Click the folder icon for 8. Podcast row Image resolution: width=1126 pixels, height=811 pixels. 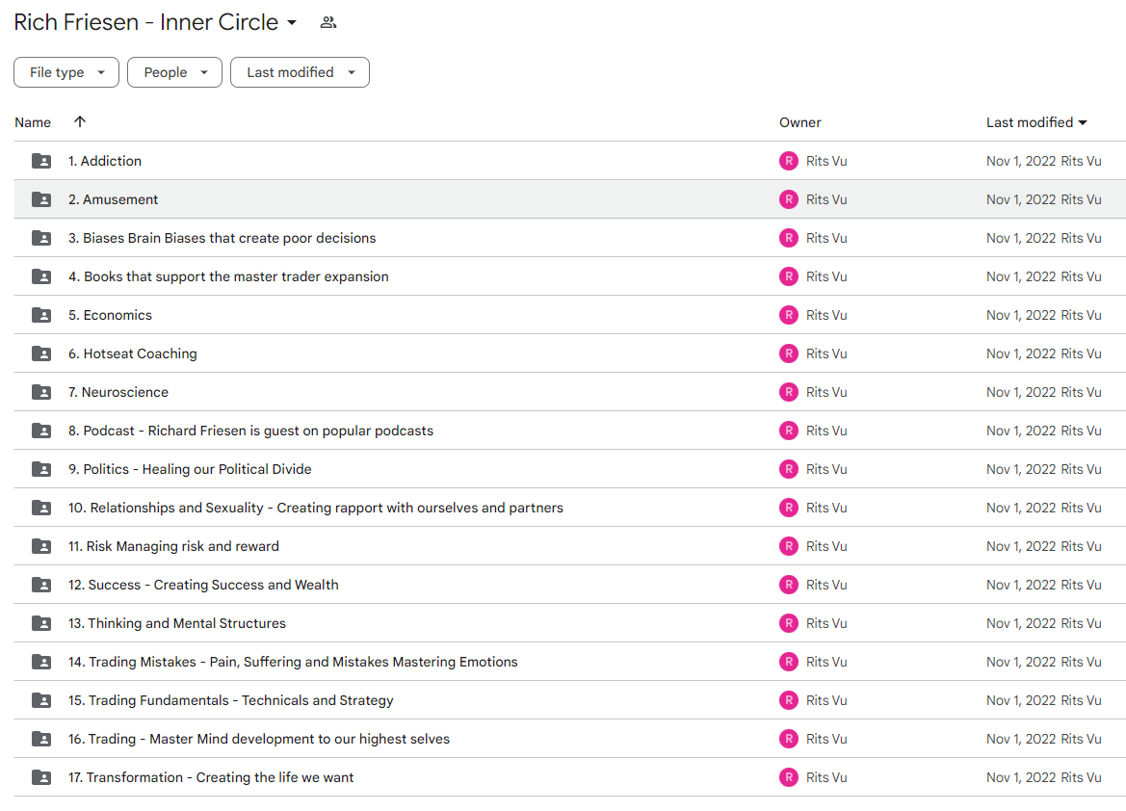[x=41, y=431]
